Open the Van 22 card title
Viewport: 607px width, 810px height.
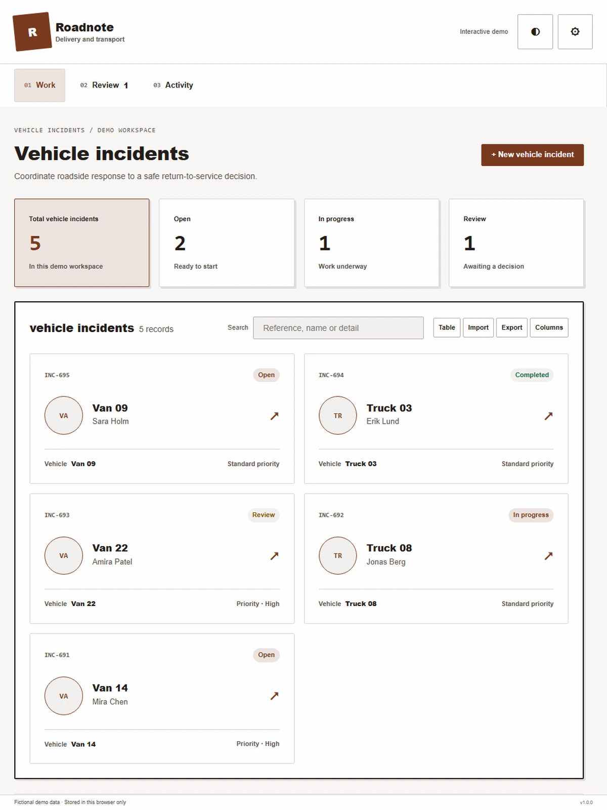click(110, 548)
